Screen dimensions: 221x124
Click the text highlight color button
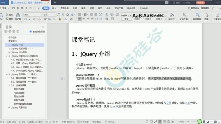coord(60,19)
